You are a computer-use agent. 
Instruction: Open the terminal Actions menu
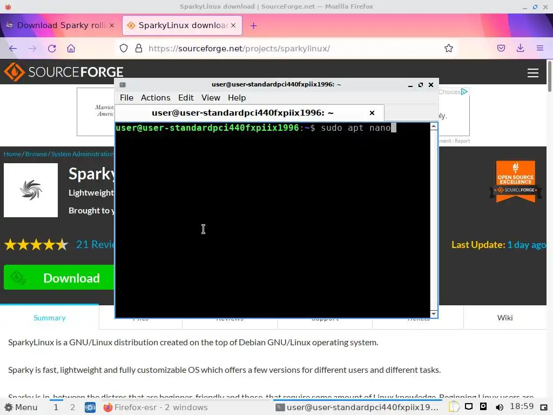click(156, 98)
